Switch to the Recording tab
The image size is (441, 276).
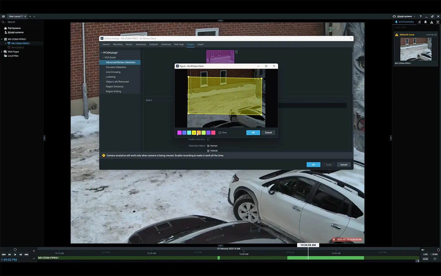(118, 44)
